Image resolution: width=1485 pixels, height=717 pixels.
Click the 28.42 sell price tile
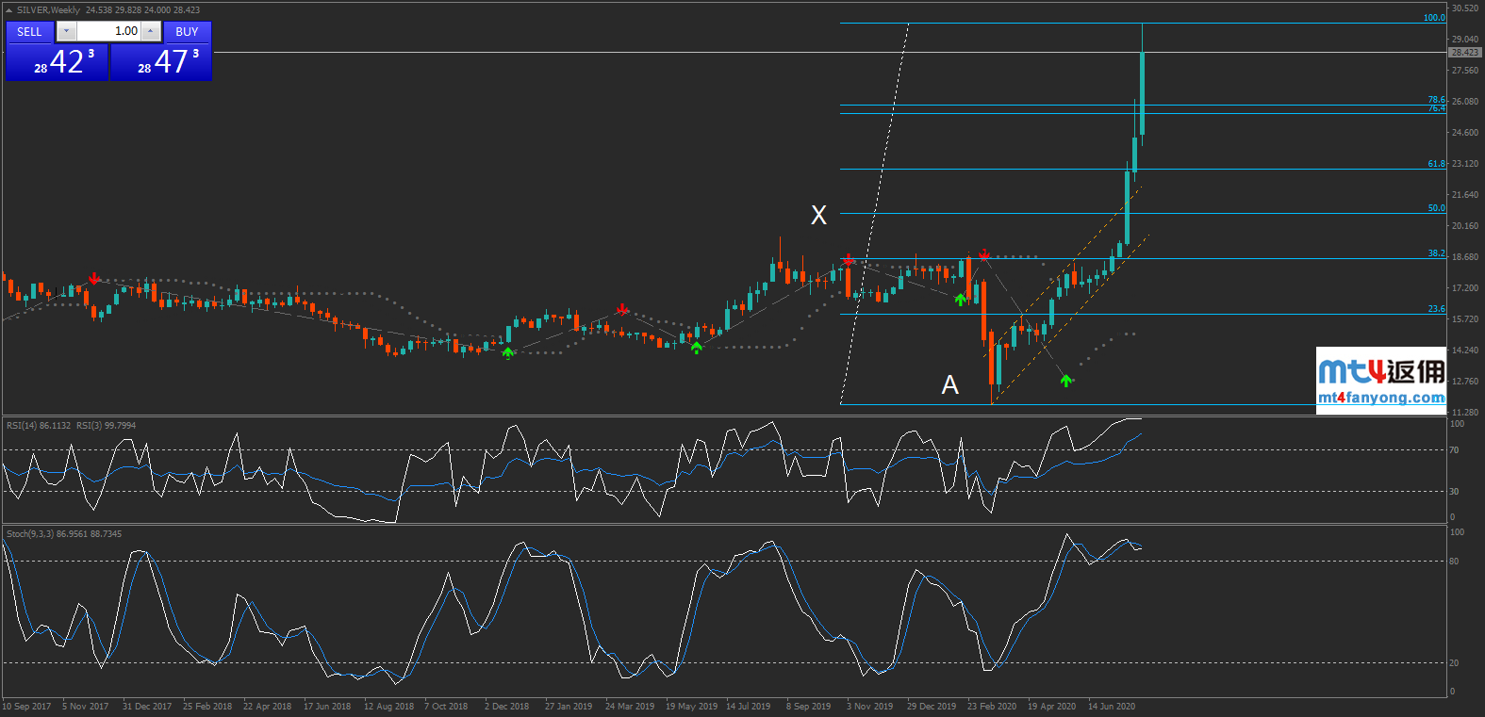tap(58, 62)
